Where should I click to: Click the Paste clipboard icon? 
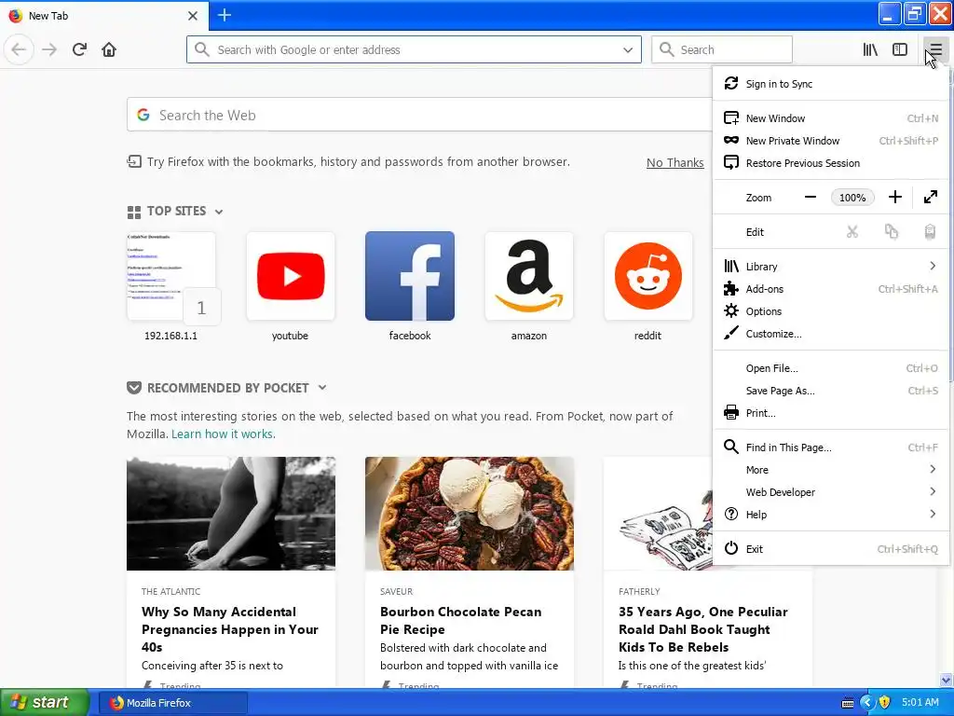(x=930, y=232)
